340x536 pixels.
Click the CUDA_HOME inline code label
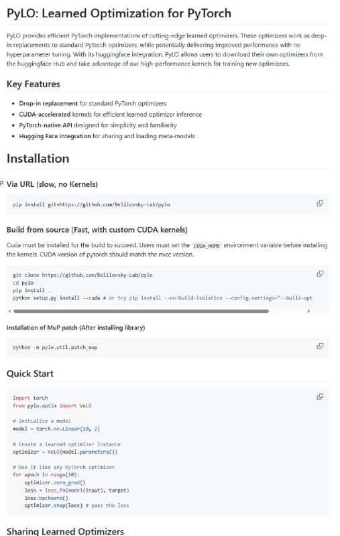point(207,245)
